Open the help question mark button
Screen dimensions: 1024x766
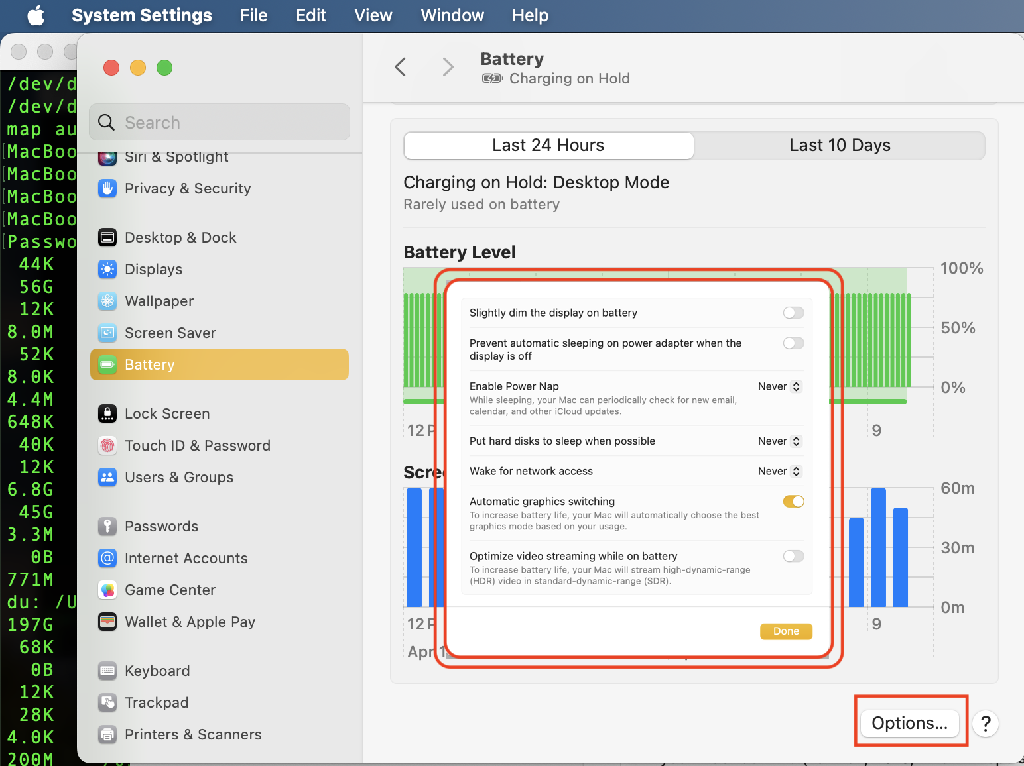[986, 724]
